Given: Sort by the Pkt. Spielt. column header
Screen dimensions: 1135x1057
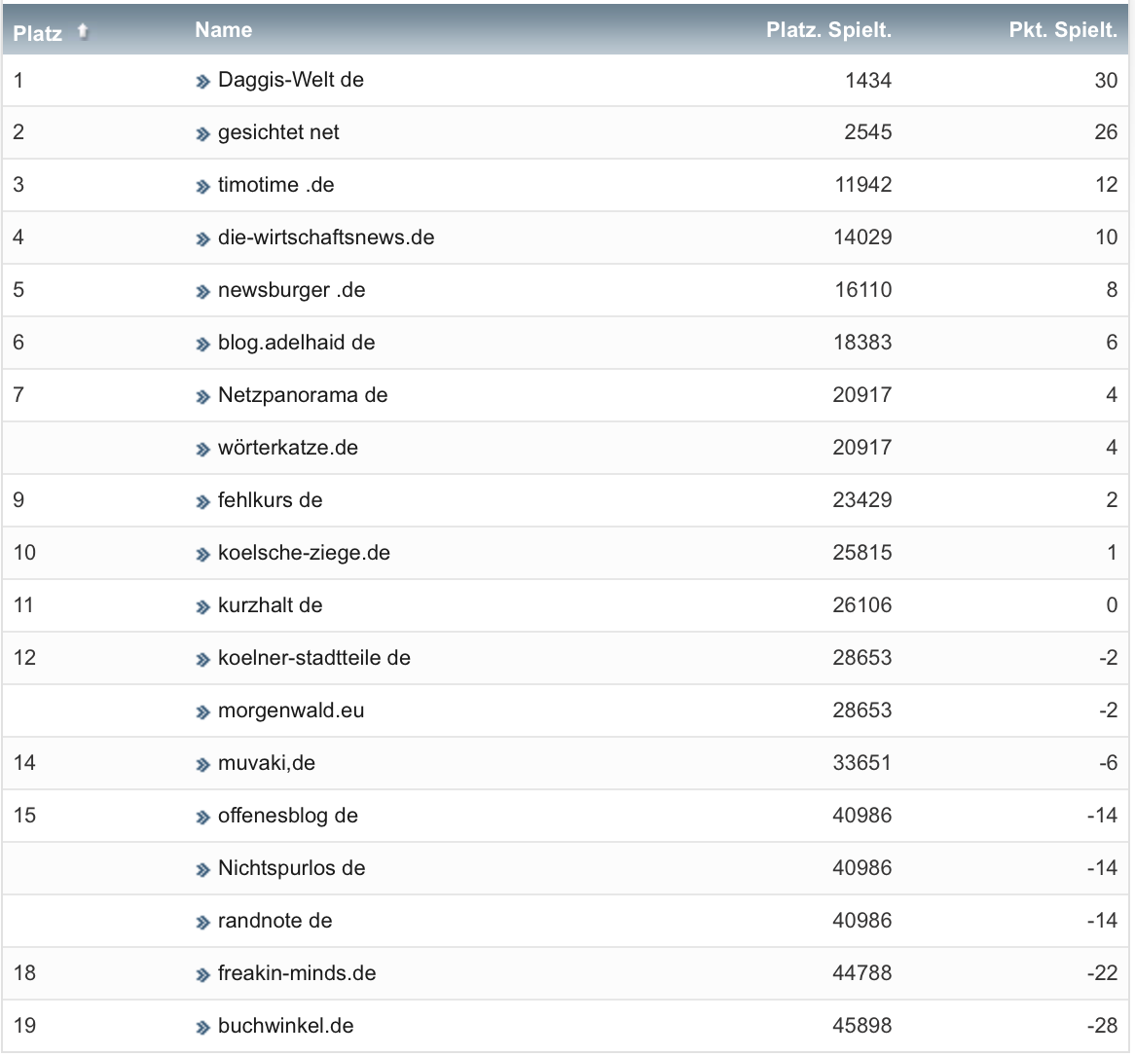Looking at the screenshot, I should [1063, 29].
